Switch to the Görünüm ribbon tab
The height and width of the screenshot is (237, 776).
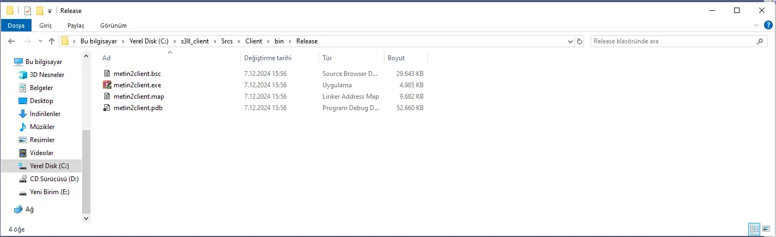[x=113, y=25]
